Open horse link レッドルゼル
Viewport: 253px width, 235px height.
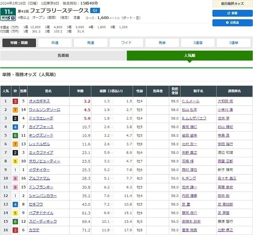[40, 144]
